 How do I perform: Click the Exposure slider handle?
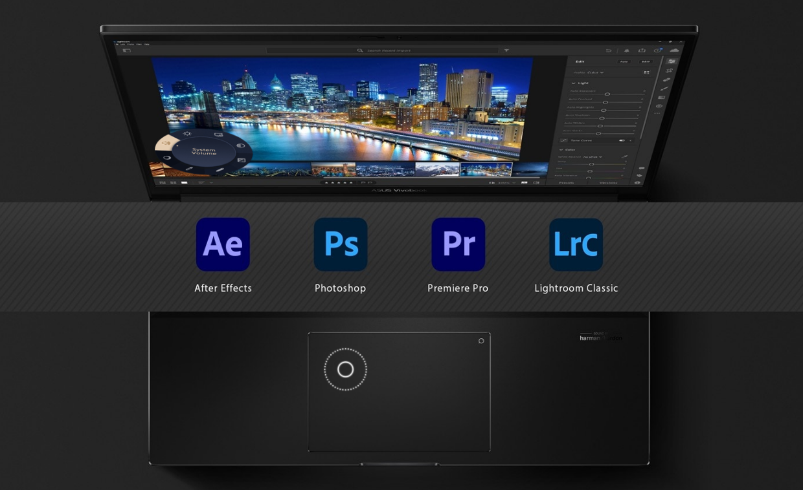(x=607, y=94)
